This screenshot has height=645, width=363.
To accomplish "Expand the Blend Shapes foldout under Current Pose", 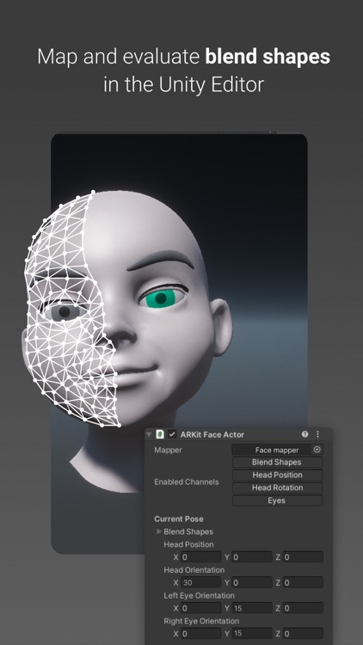I will 159,531.
